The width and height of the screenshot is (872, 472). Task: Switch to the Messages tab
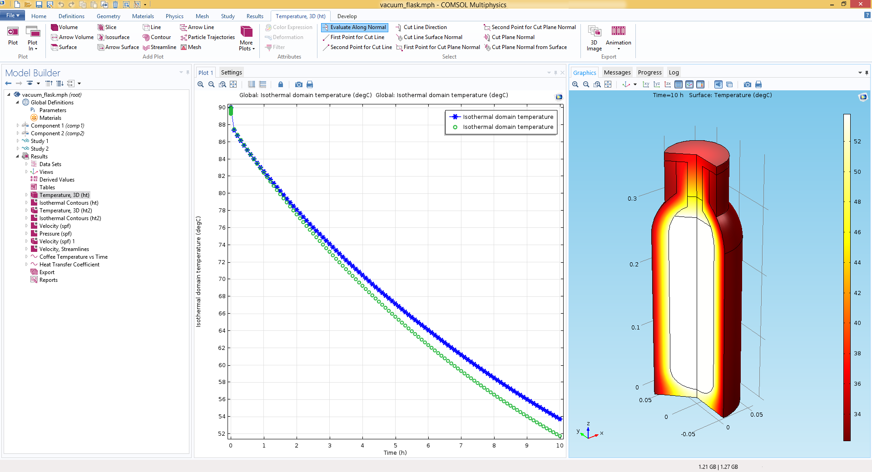(x=617, y=73)
